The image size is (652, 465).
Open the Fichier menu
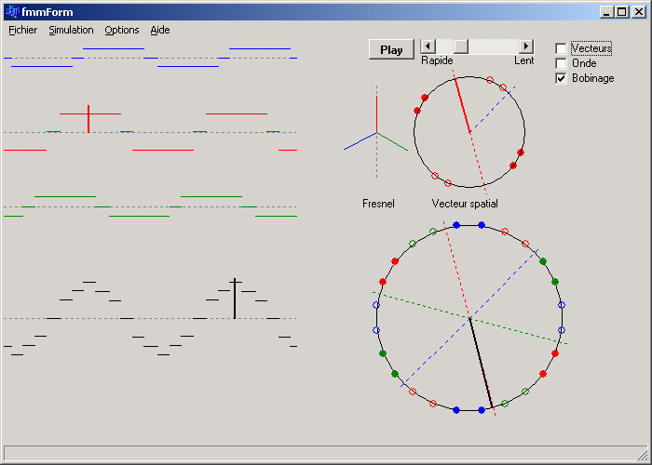click(23, 31)
